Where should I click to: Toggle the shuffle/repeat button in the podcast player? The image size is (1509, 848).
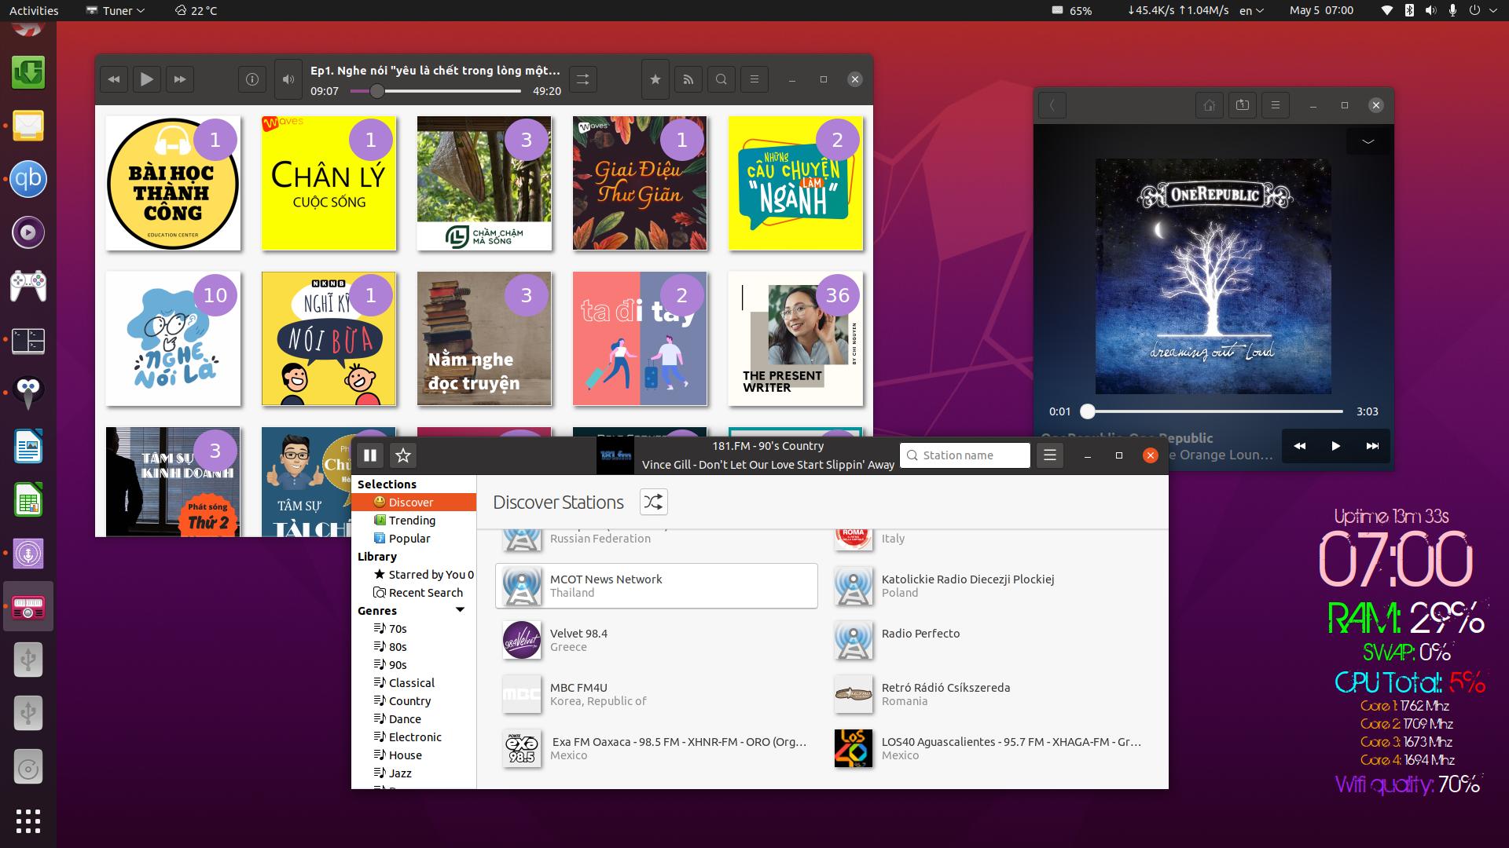583,79
